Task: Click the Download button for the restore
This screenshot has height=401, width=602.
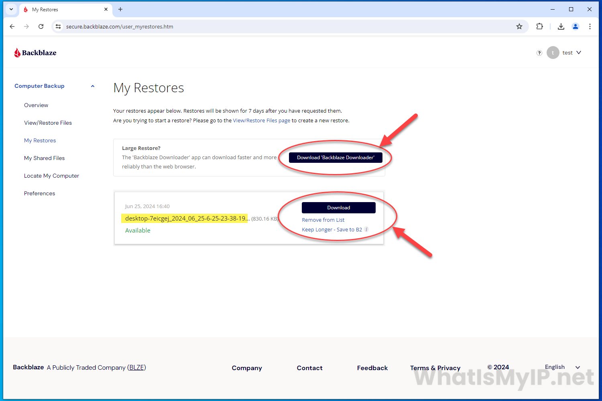Action: (339, 208)
